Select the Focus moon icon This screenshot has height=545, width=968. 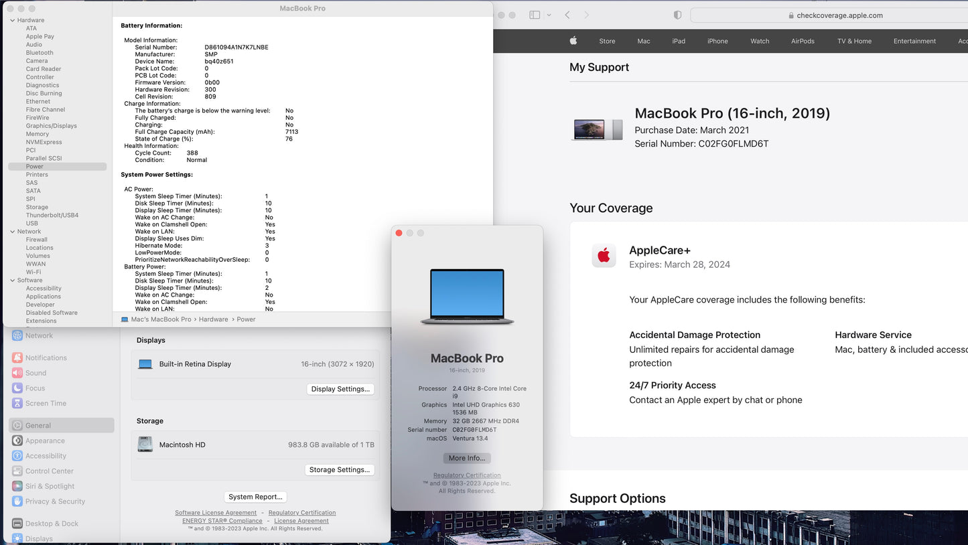point(17,388)
